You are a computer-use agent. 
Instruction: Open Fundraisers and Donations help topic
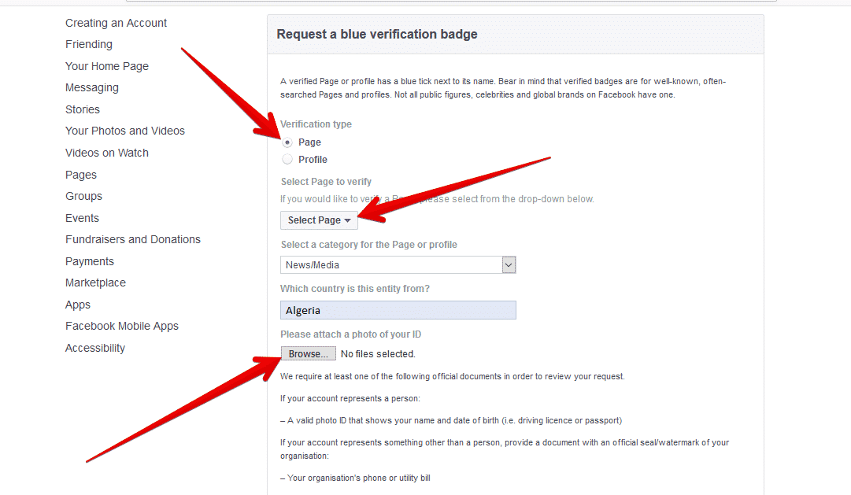(133, 239)
